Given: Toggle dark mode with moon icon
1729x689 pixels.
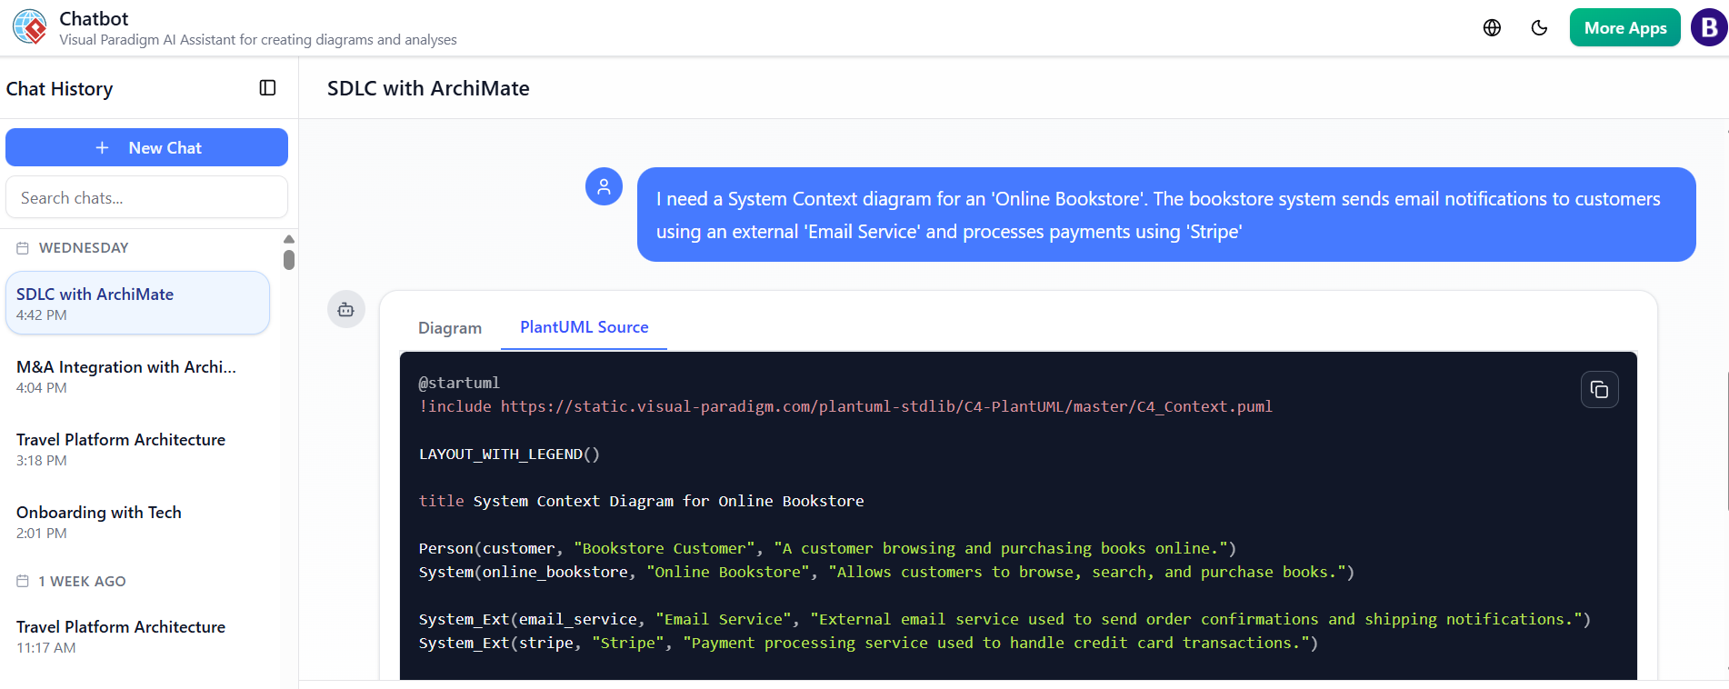Looking at the screenshot, I should 1539,28.
